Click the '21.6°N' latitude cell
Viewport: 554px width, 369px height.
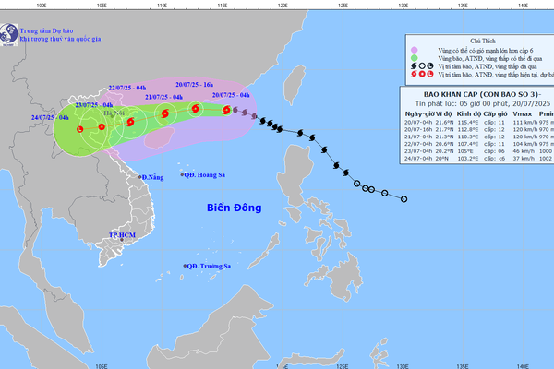click(x=444, y=122)
